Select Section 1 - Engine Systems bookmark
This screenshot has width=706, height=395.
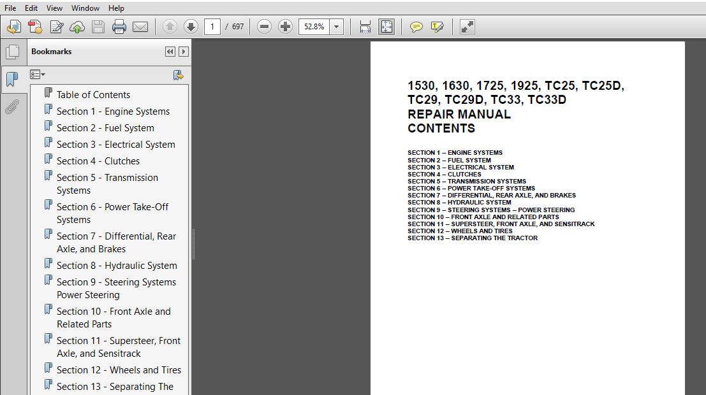pyautogui.click(x=113, y=111)
